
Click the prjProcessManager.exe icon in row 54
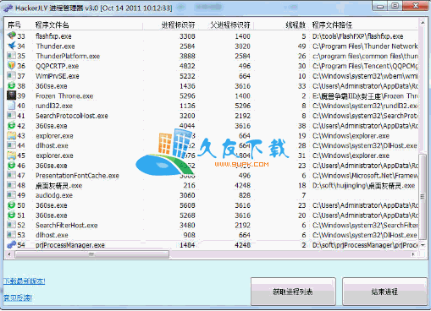(11, 245)
